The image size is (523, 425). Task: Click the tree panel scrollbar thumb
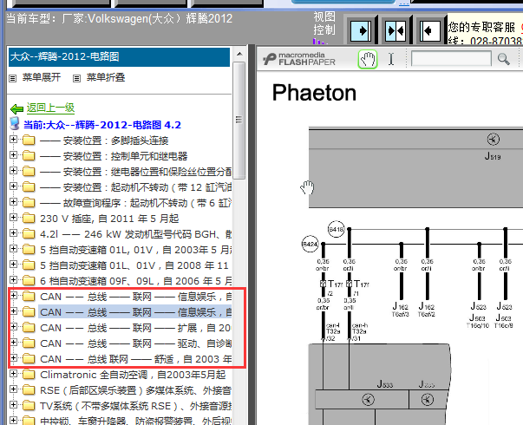click(x=239, y=120)
